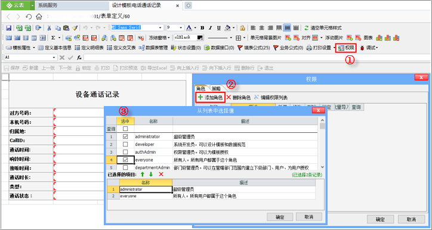
Task: Click the home icon in navigation bar
Action: click(x=39, y=17)
